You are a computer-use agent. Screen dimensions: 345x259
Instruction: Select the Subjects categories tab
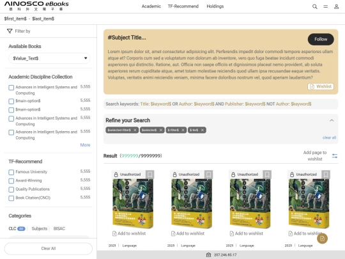pos(40,228)
